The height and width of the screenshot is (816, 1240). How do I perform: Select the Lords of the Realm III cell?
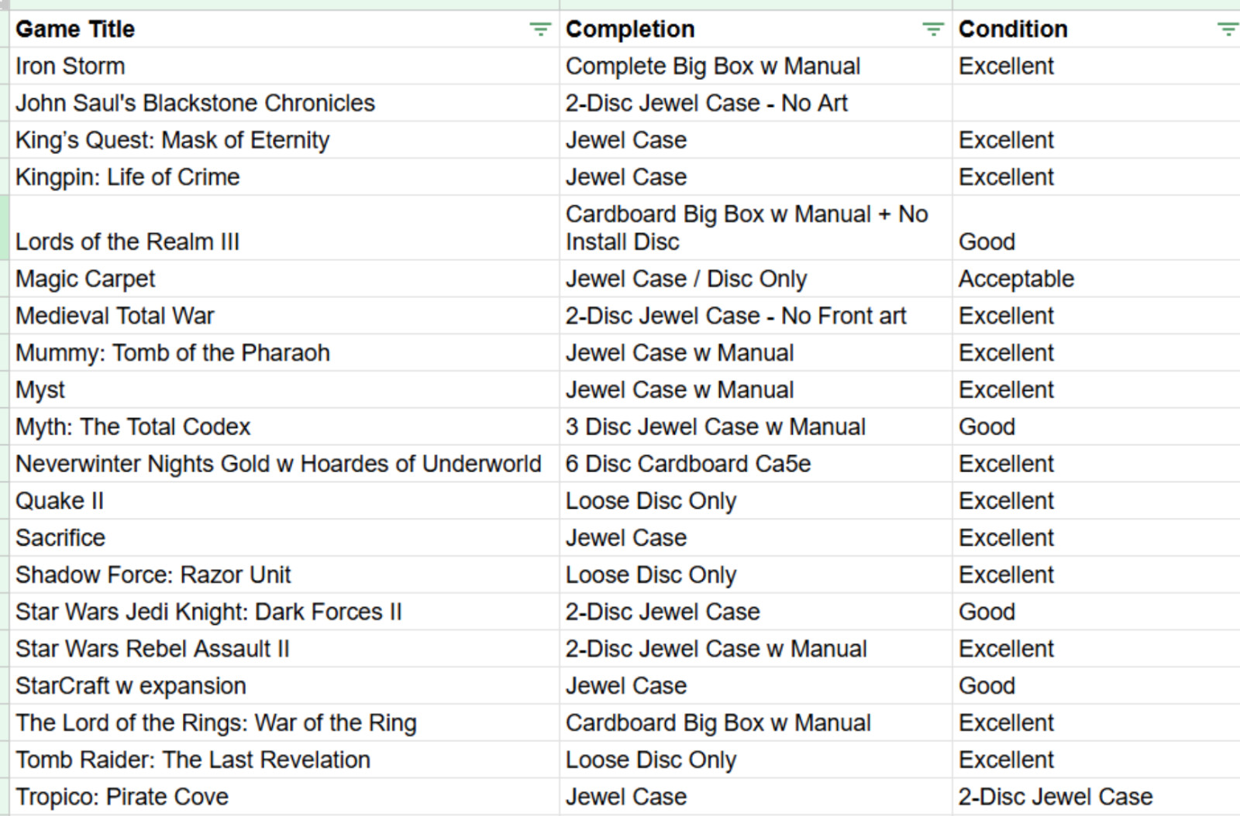[x=284, y=228]
